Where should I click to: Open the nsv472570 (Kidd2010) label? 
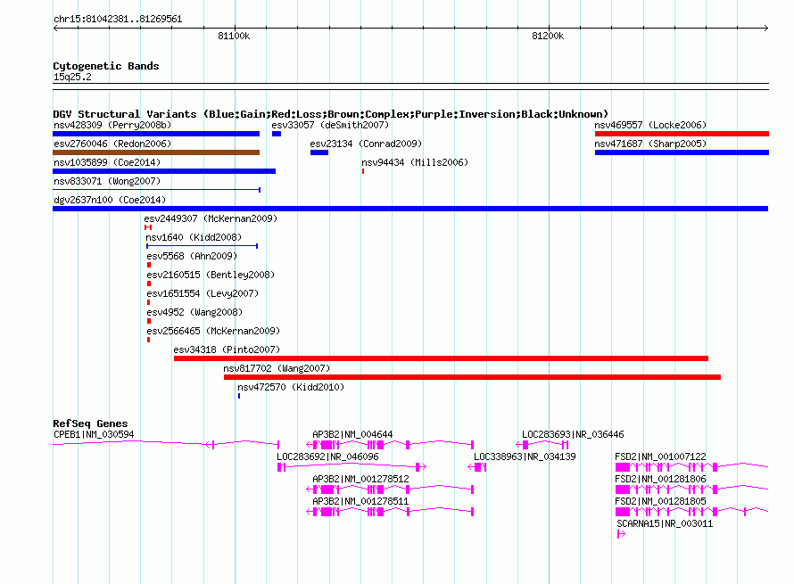pos(291,387)
